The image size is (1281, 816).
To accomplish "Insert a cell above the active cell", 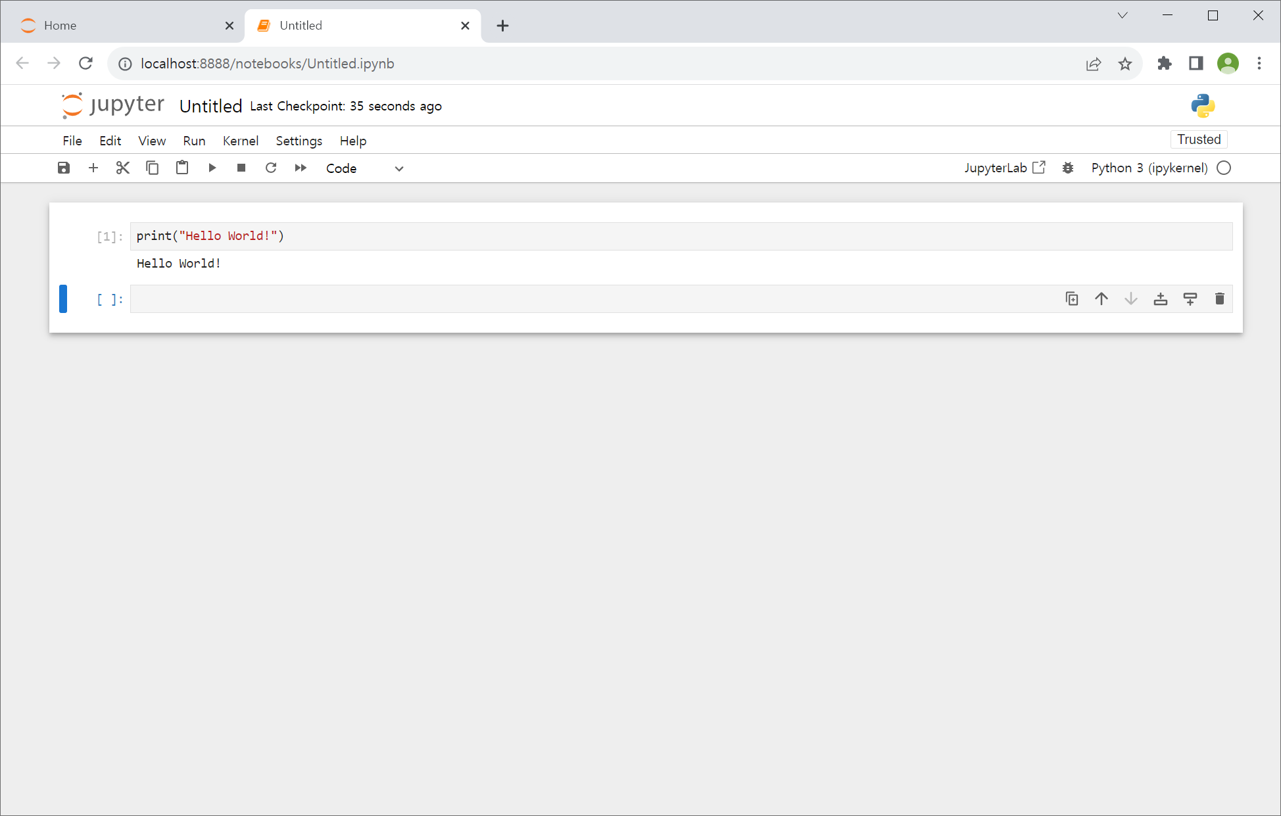I will tap(1161, 299).
